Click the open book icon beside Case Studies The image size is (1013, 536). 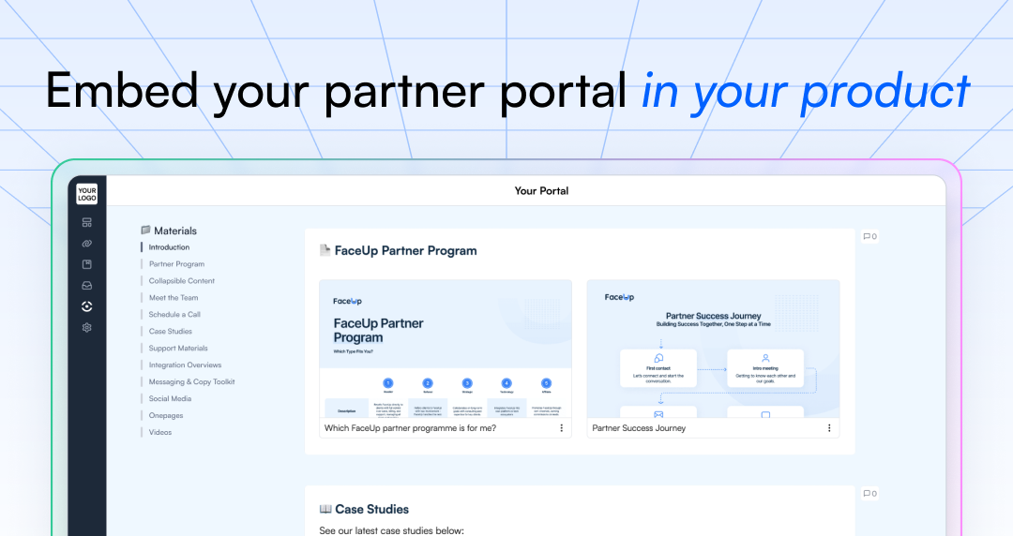tap(325, 509)
